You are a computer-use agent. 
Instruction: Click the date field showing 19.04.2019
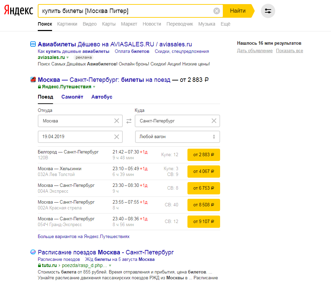pos(80,137)
